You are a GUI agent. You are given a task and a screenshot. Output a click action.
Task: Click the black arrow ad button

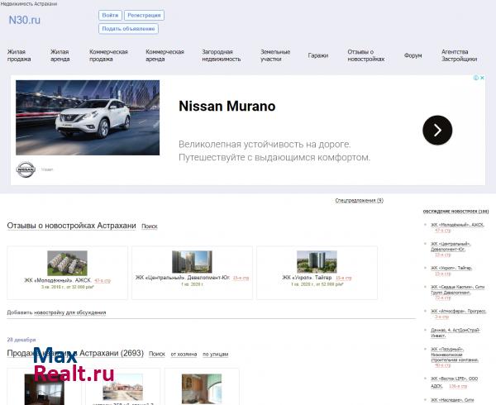coord(437,130)
